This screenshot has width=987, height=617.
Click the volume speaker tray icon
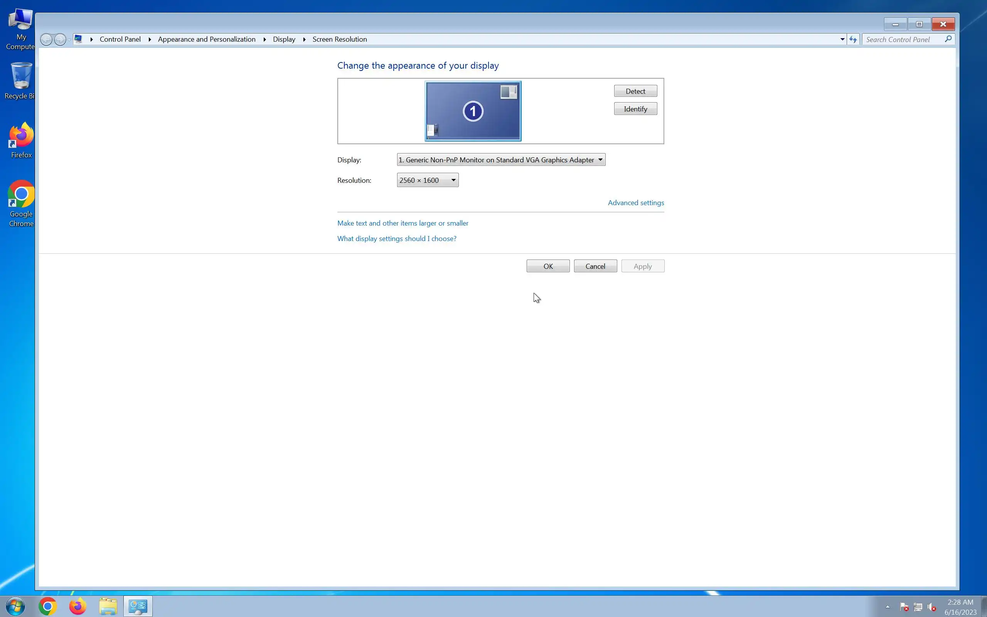click(931, 607)
